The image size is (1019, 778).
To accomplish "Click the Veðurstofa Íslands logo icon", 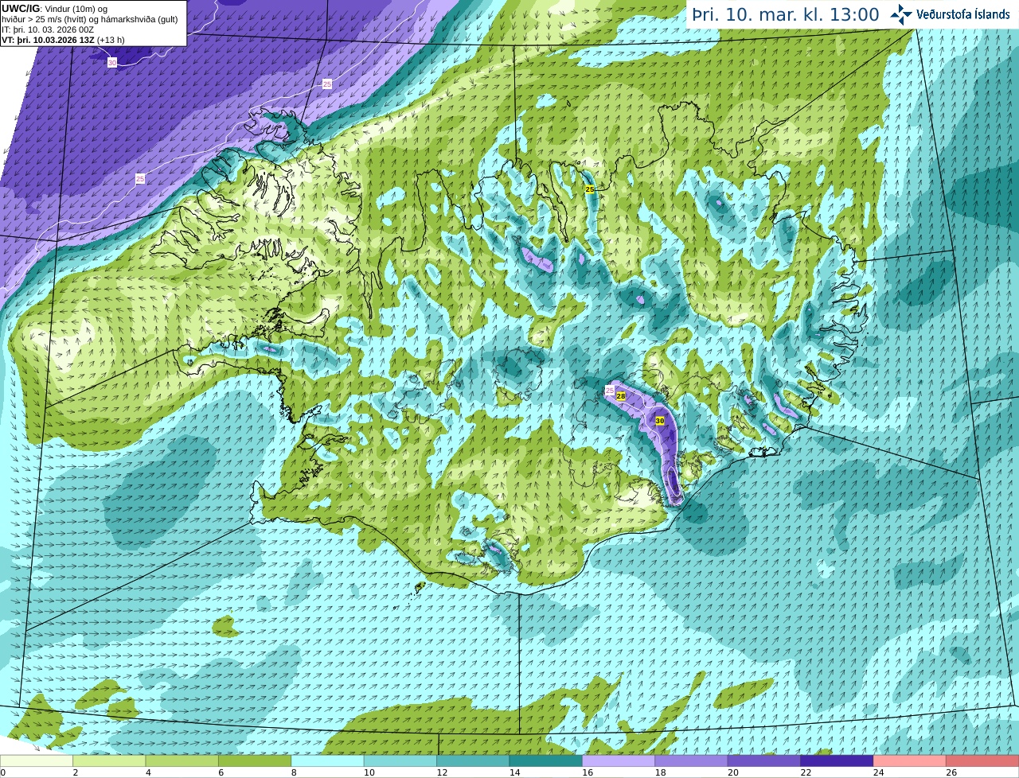I will [901, 14].
